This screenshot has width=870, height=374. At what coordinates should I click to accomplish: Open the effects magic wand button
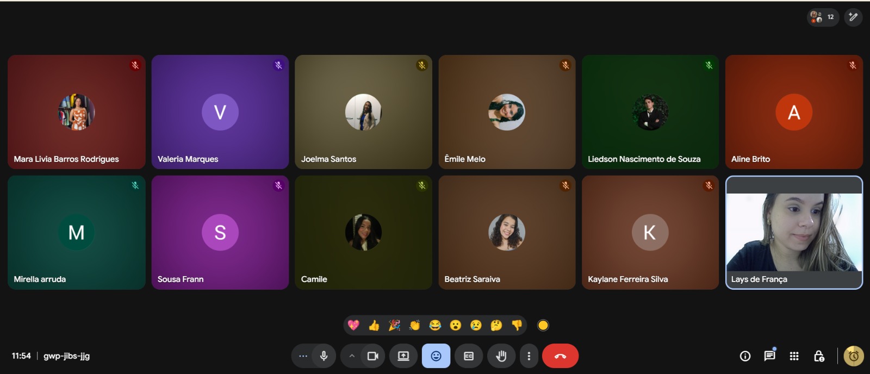coord(853,17)
